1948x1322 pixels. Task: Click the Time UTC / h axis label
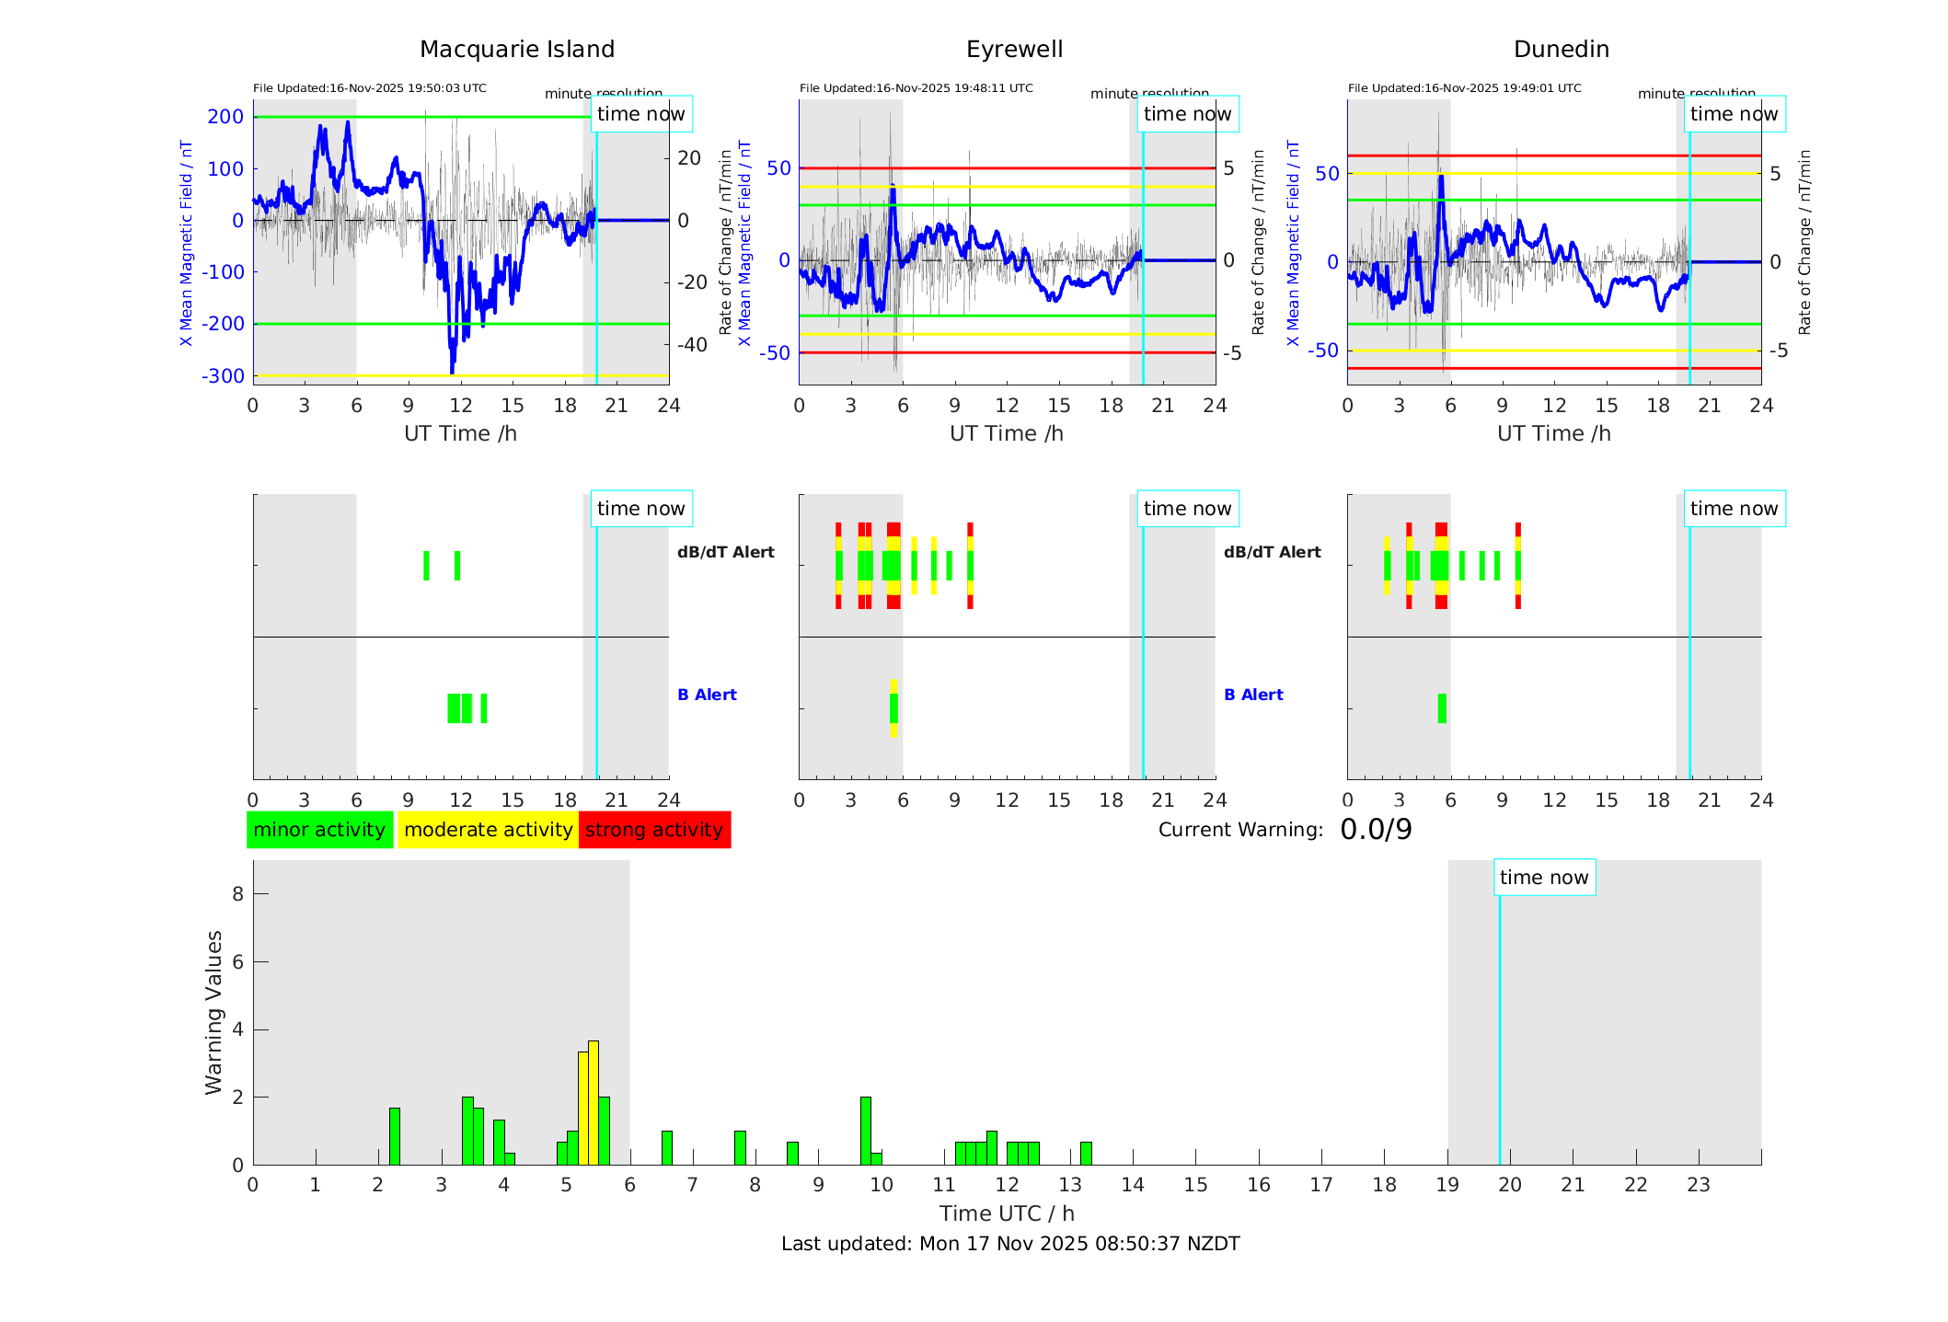(1007, 1213)
